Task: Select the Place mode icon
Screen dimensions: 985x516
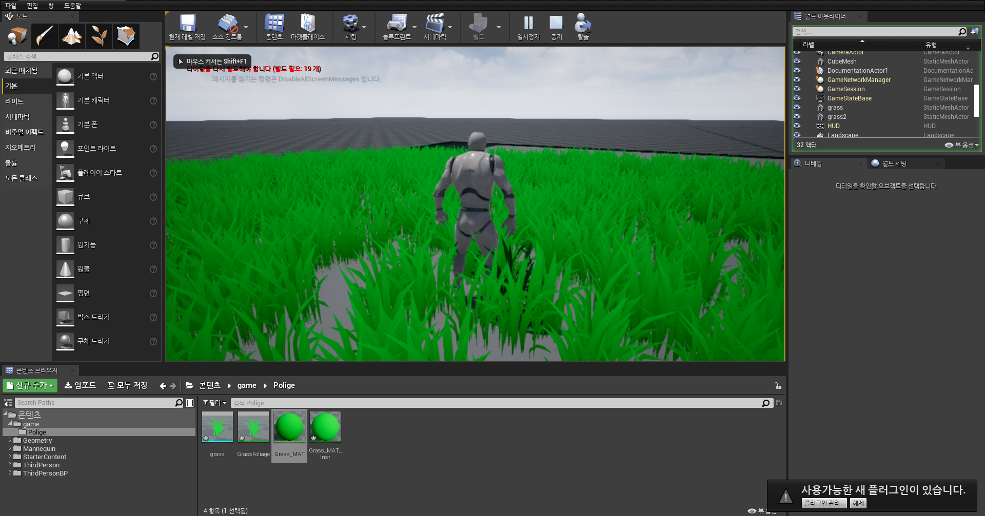Action: [17, 36]
